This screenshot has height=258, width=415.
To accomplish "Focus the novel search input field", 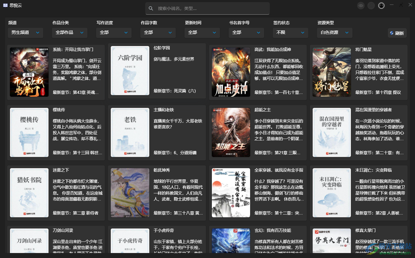I will (207, 8).
